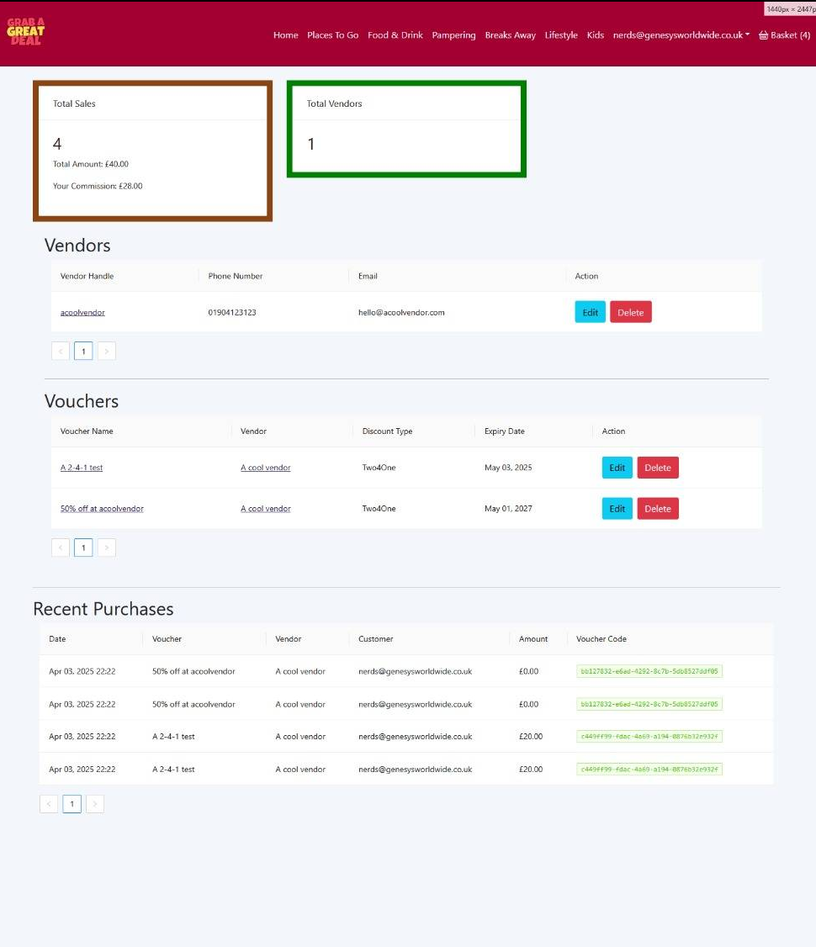
Task: Select page 1 in Recent Purchases pagination
Action: pyautogui.click(x=72, y=804)
